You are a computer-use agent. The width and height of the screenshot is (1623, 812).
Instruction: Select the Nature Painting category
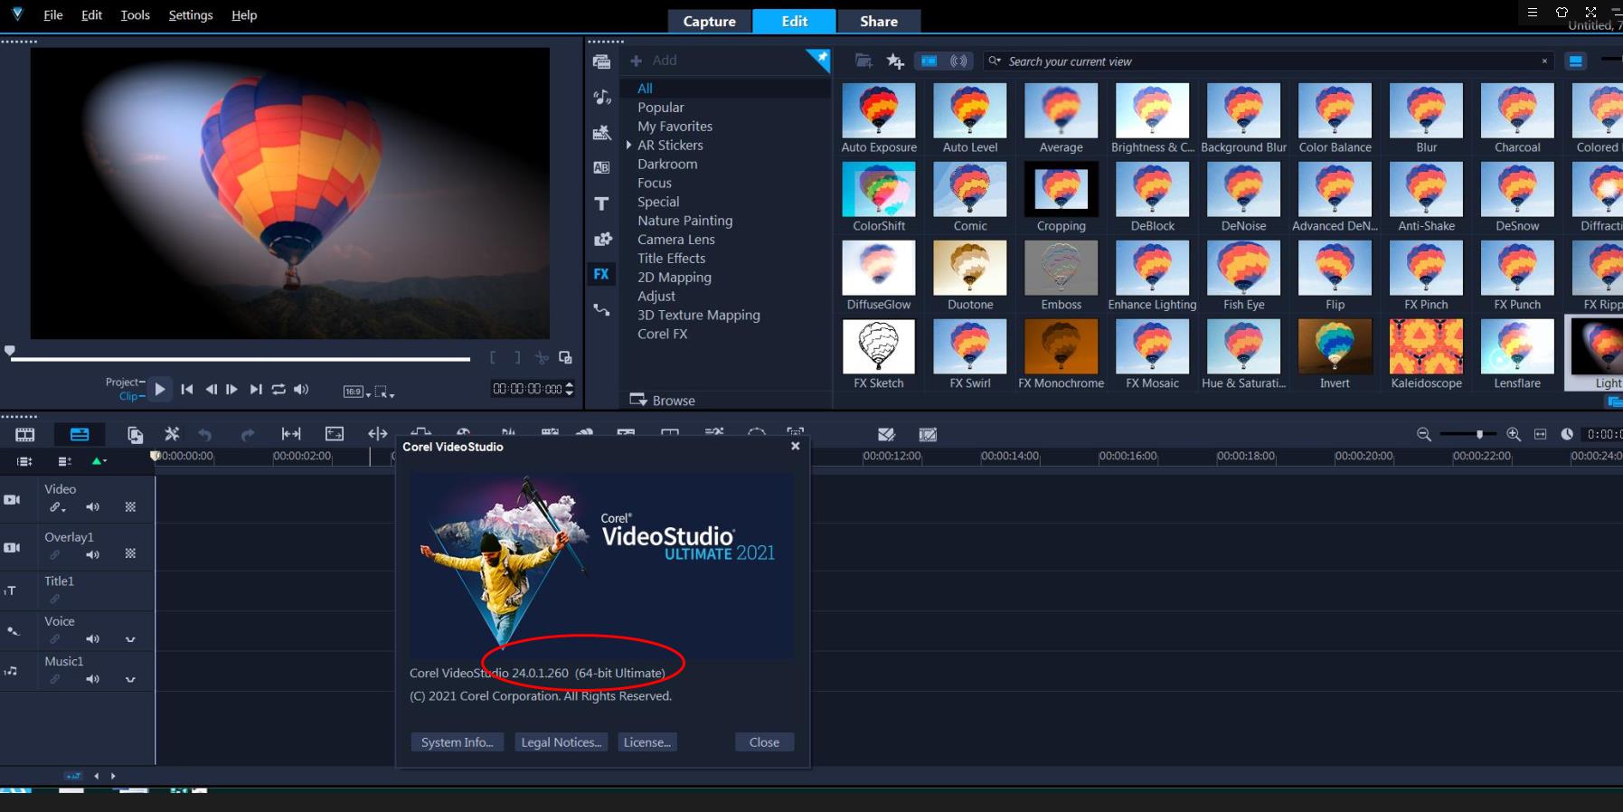[x=685, y=221]
